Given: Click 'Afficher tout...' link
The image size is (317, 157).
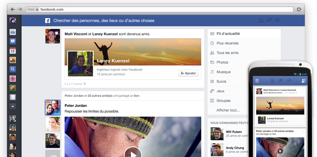Looking at the screenshot, I should 228,110.
